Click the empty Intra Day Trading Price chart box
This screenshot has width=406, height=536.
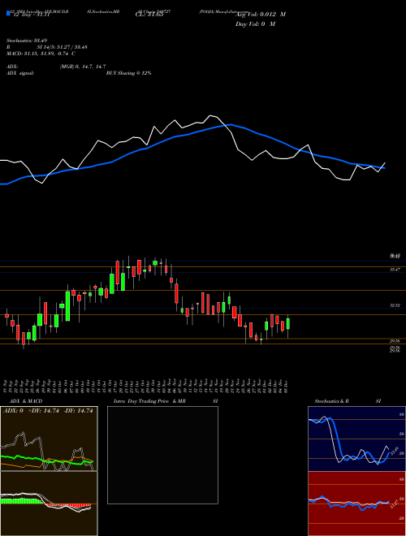tap(162, 455)
